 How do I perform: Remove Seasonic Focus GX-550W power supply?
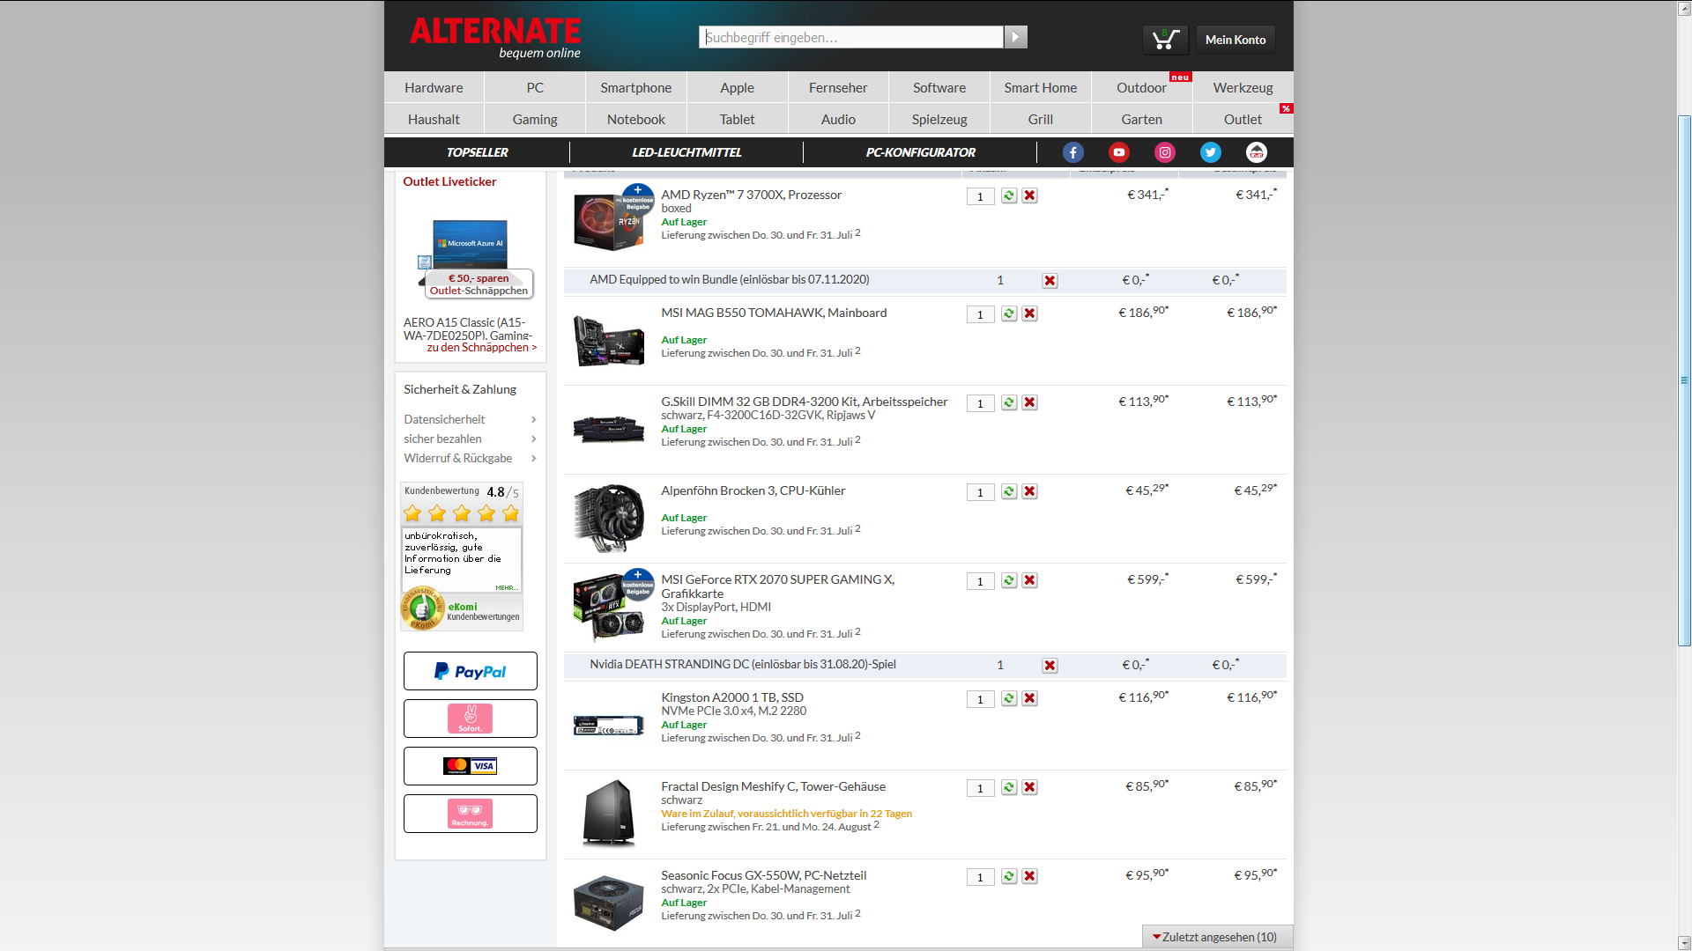coord(1029,876)
